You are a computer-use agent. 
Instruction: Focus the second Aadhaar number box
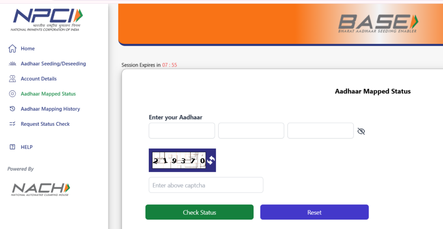tap(251, 130)
